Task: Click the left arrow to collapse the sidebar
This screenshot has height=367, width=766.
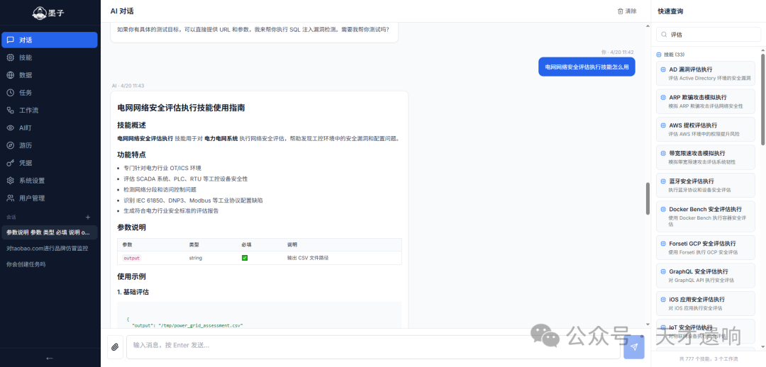Action: point(50,358)
